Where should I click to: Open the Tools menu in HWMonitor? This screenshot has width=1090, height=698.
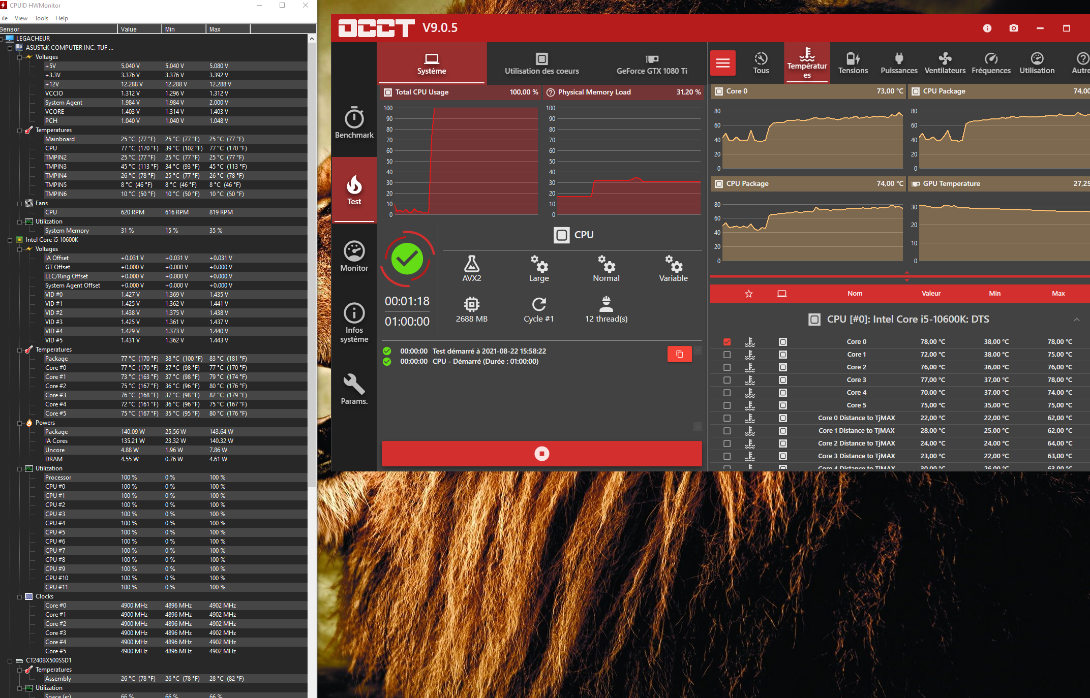point(41,18)
